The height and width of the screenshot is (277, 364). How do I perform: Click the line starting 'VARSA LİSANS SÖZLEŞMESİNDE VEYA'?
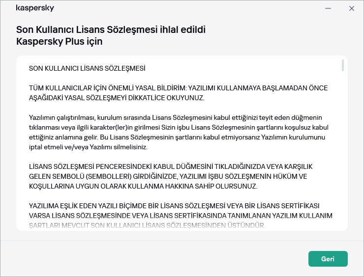point(181,217)
